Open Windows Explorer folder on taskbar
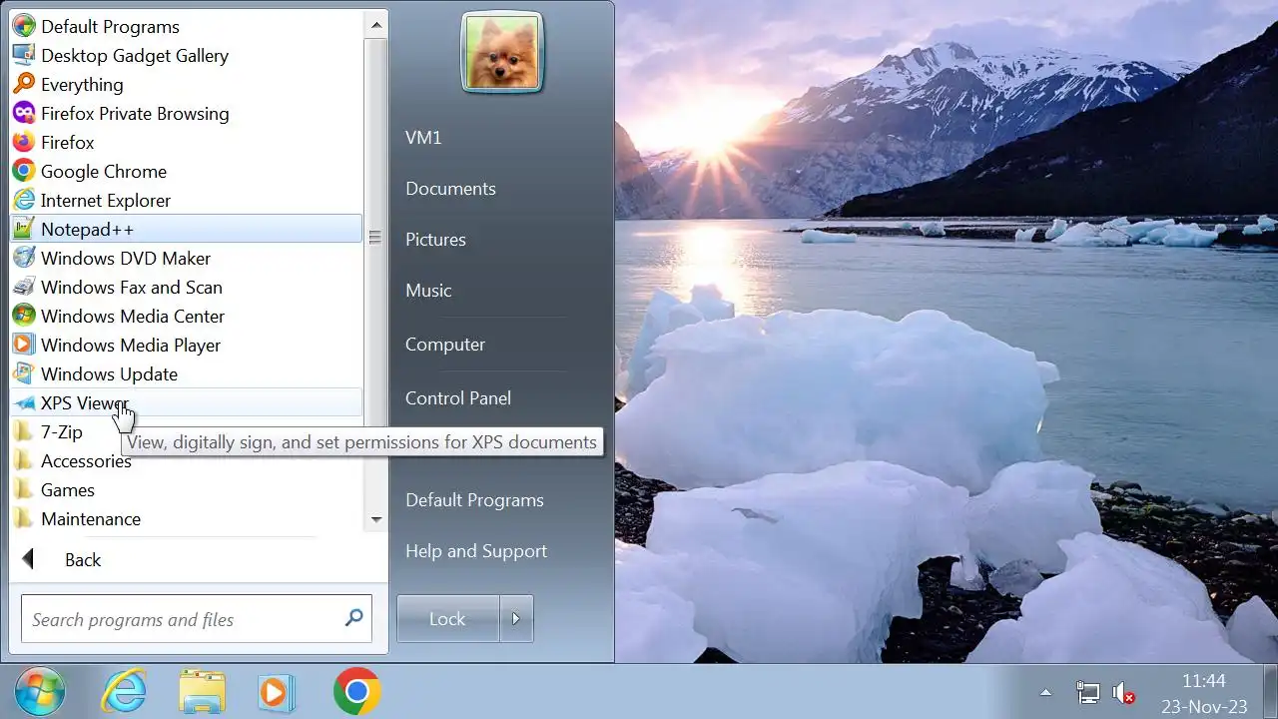 [x=202, y=692]
